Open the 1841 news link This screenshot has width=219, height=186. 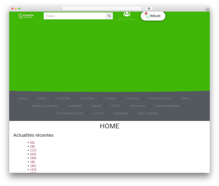(33, 166)
